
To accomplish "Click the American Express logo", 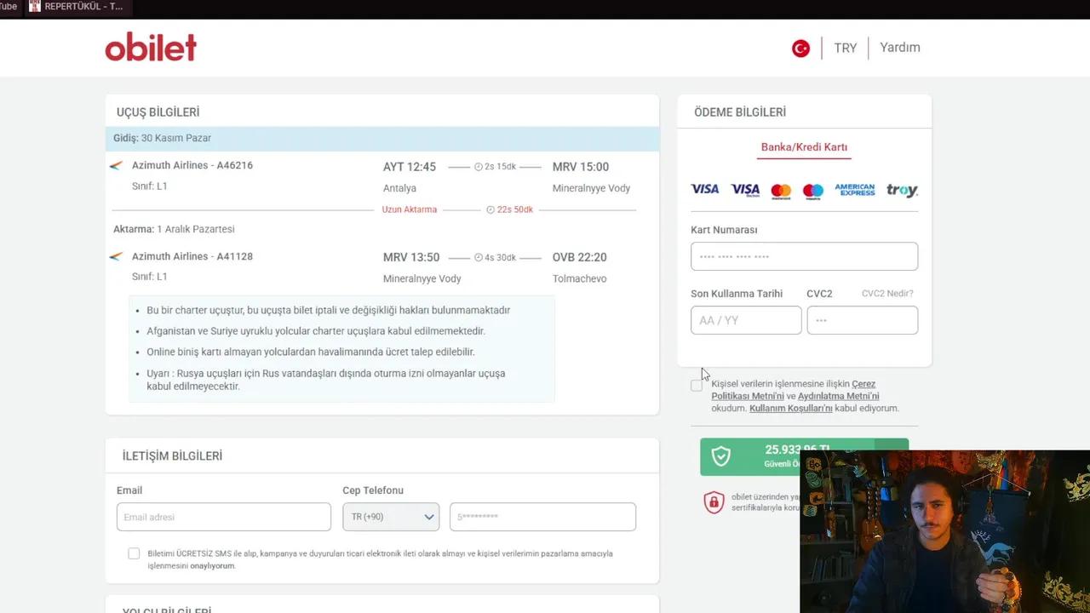I will pos(855,190).
